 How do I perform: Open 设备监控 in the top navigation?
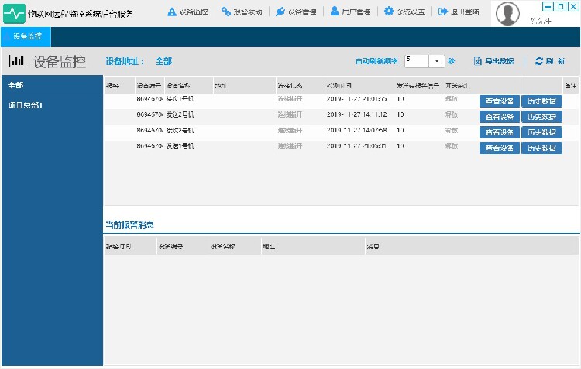point(187,12)
